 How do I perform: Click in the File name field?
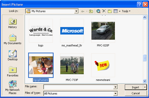pos(78,87)
